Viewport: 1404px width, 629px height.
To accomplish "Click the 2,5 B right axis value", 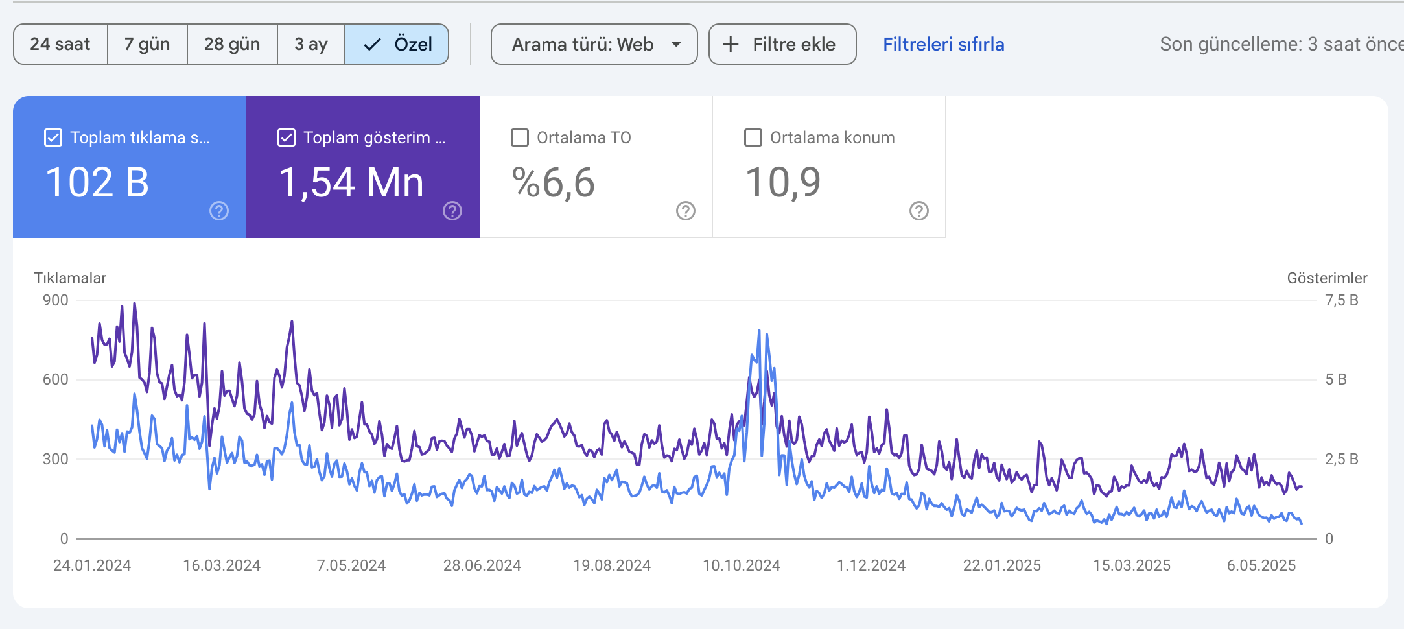I will point(1342,459).
